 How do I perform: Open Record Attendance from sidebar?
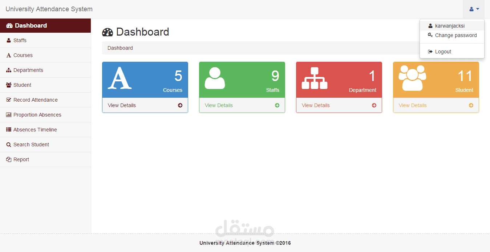[45, 100]
